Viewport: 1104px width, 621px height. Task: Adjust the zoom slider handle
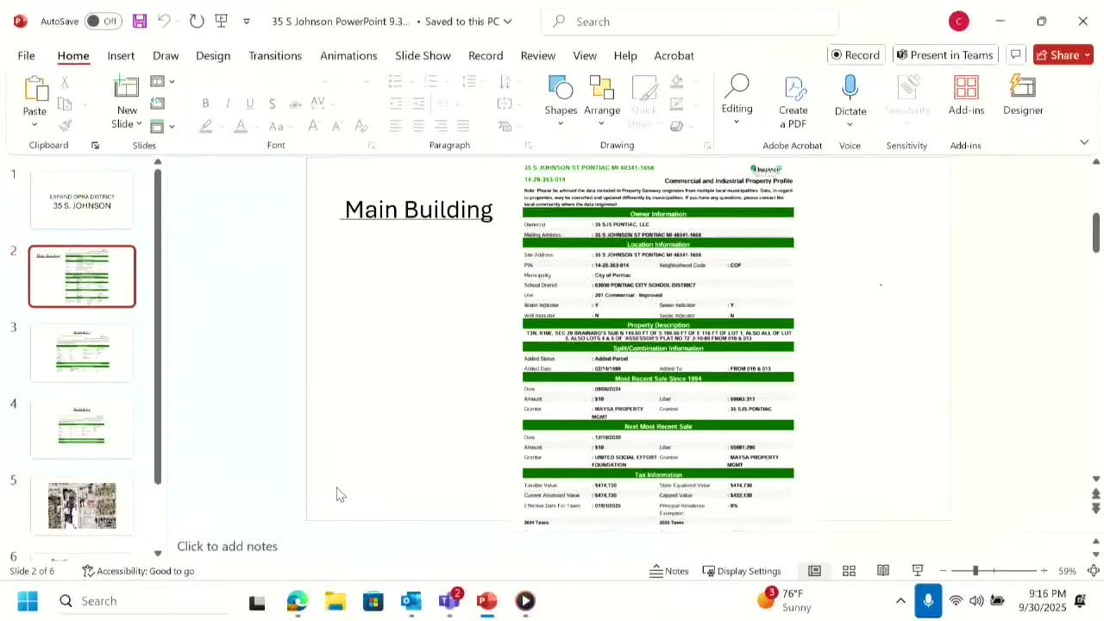(x=975, y=571)
